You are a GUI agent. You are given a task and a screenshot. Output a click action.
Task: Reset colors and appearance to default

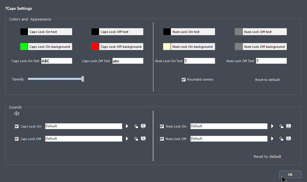[267, 80]
